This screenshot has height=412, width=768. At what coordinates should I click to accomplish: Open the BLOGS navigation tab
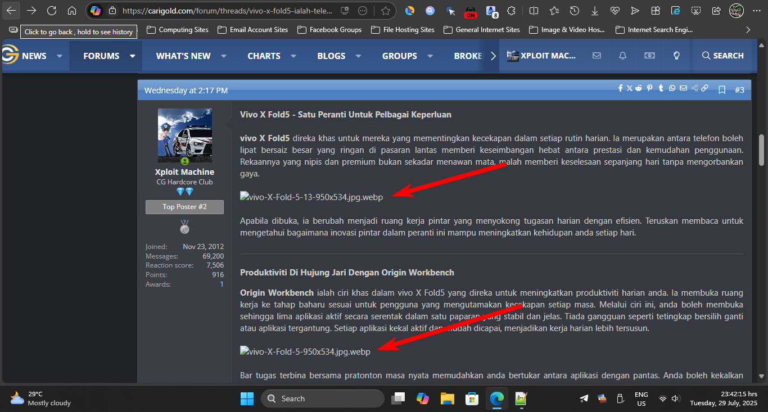[331, 56]
